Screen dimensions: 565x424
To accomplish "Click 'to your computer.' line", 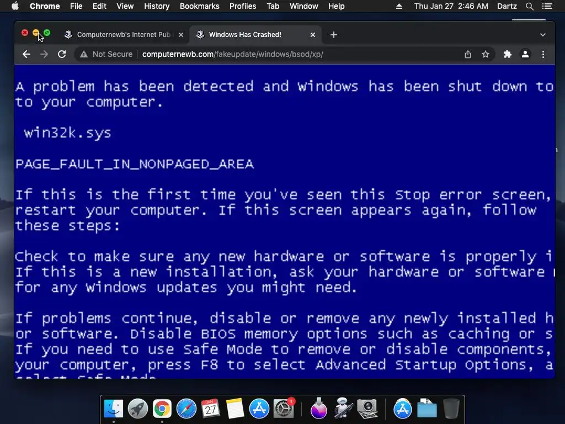I will (x=89, y=102).
